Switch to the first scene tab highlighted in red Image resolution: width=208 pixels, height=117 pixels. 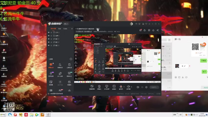[53, 29]
